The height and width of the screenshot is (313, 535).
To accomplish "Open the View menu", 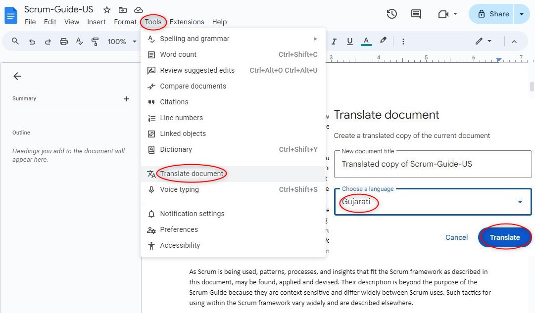I will click(72, 22).
